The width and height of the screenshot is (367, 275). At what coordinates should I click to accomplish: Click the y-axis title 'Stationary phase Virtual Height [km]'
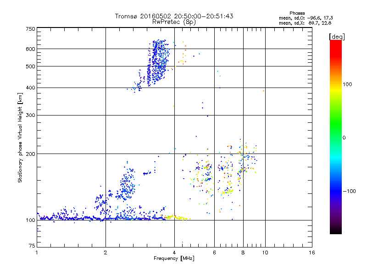[x=20, y=137]
